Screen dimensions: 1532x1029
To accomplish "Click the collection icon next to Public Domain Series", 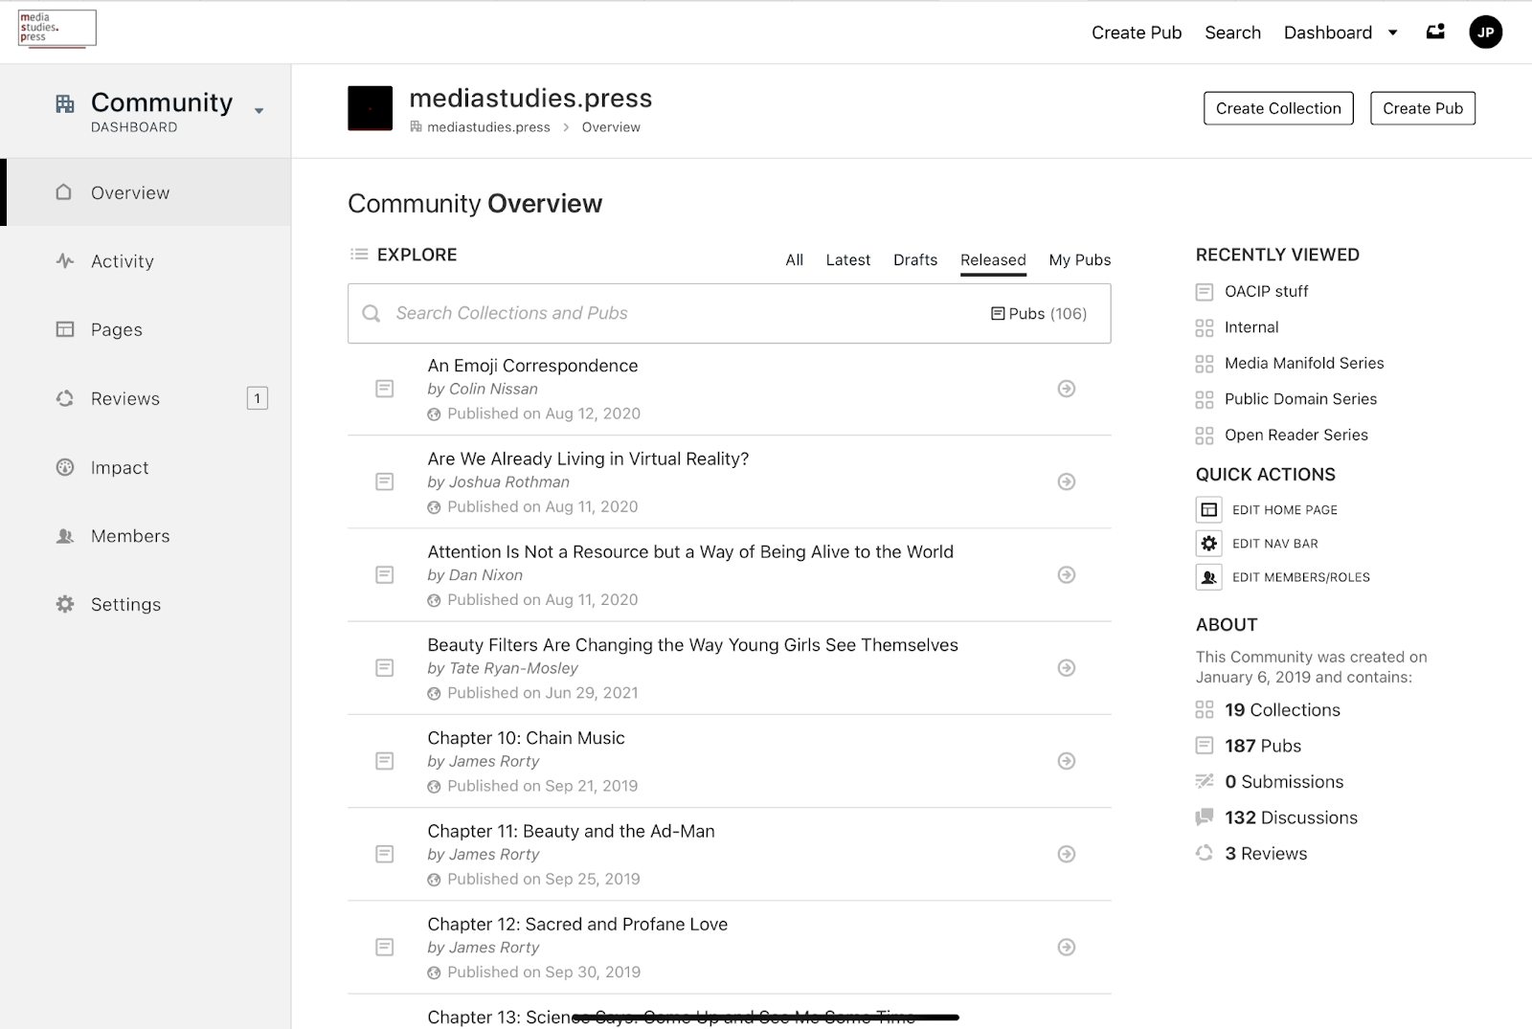I will pyautogui.click(x=1205, y=399).
